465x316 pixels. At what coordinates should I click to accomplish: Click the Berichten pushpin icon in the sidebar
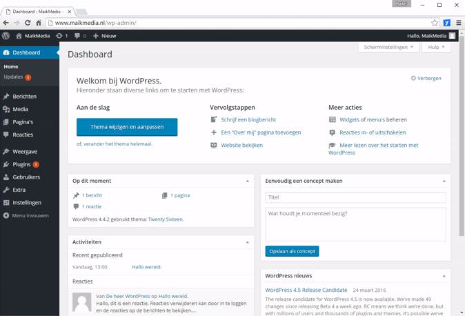[x=6, y=97]
